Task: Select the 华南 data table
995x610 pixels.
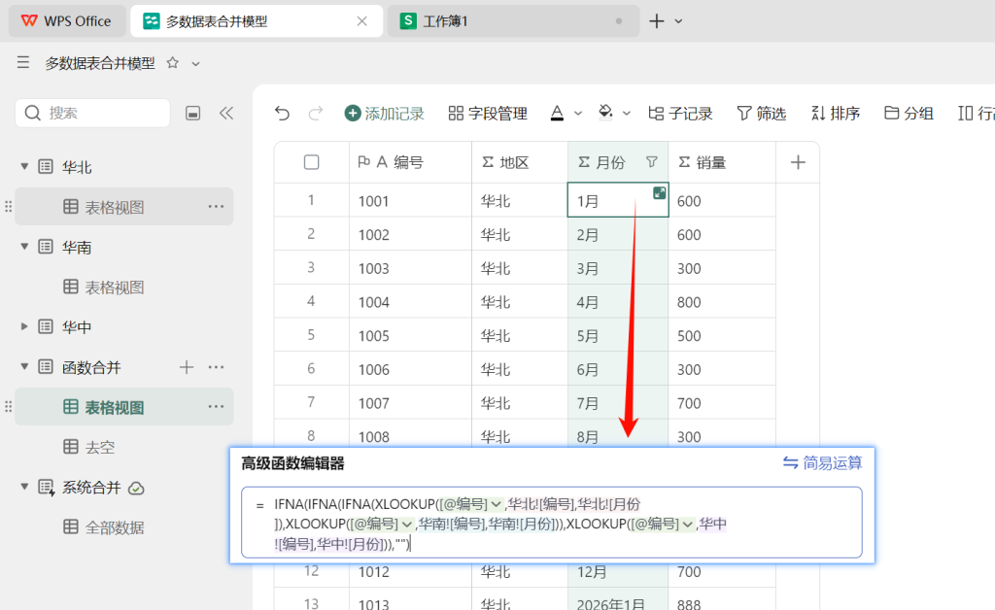Action: pos(76,247)
